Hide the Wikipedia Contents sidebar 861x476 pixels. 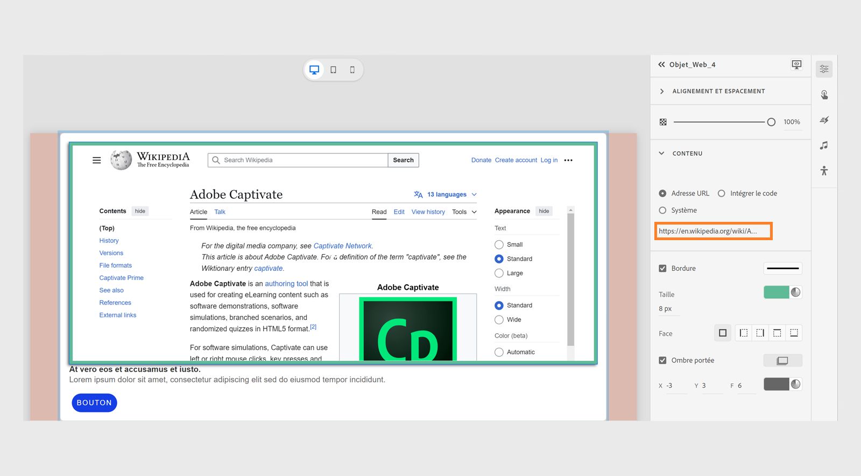(x=140, y=211)
